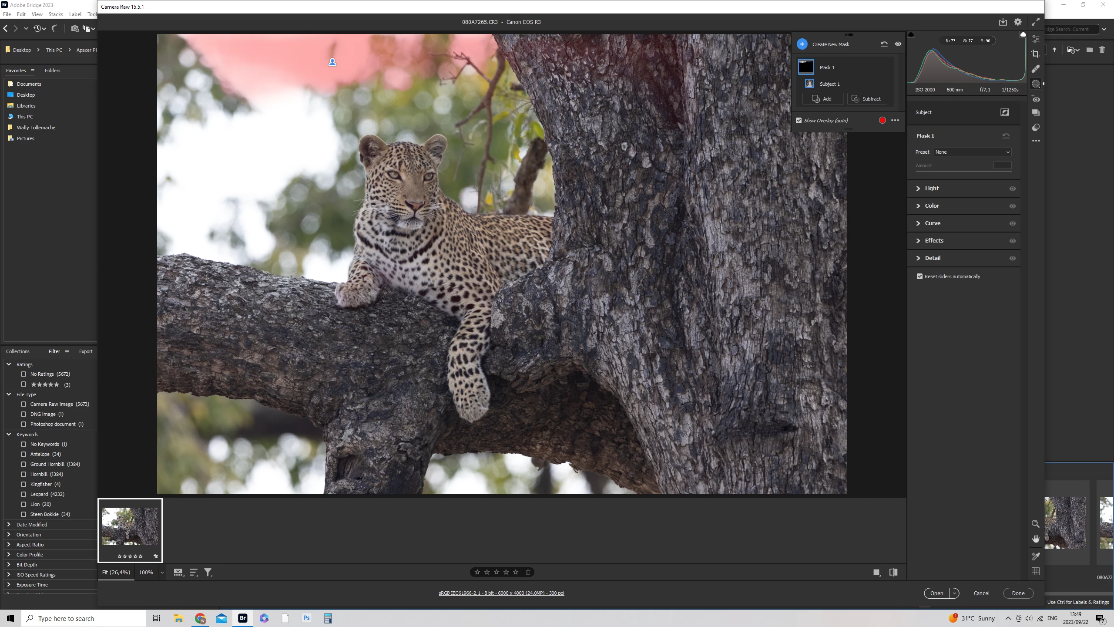Click the Invert mask icon next to Subject
This screenshot has width=1114, height=627.
[x=1004, y=112]
